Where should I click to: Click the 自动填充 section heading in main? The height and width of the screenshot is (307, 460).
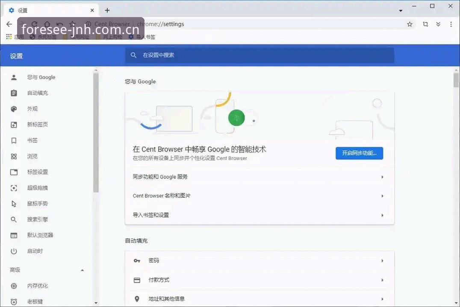(136, 241)
